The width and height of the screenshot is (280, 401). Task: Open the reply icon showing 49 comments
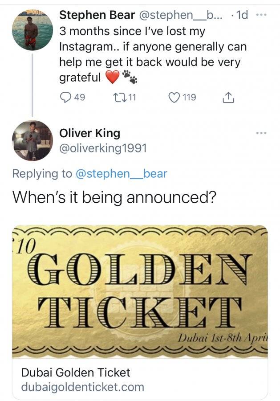[65, 98]
